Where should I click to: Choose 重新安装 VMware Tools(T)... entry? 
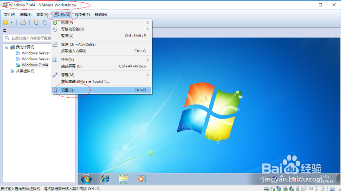pos(102,81)
